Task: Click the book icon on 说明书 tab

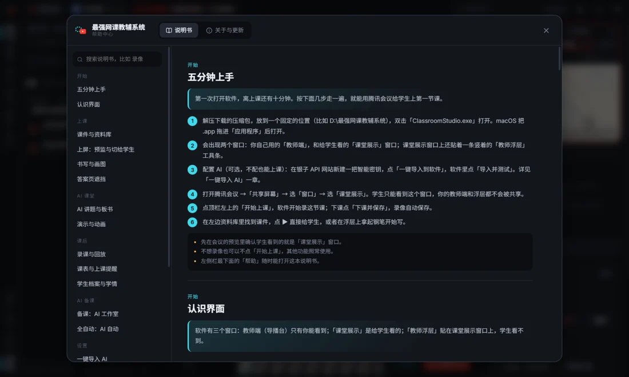Action: (x=169, y=30)
